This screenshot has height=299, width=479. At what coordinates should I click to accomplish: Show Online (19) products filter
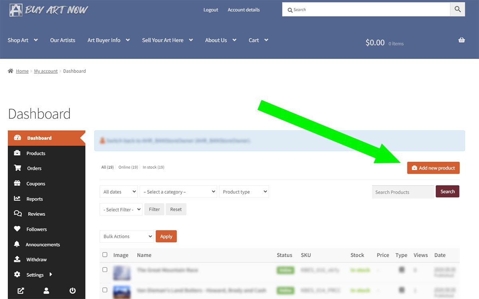(x=128, y=167)
